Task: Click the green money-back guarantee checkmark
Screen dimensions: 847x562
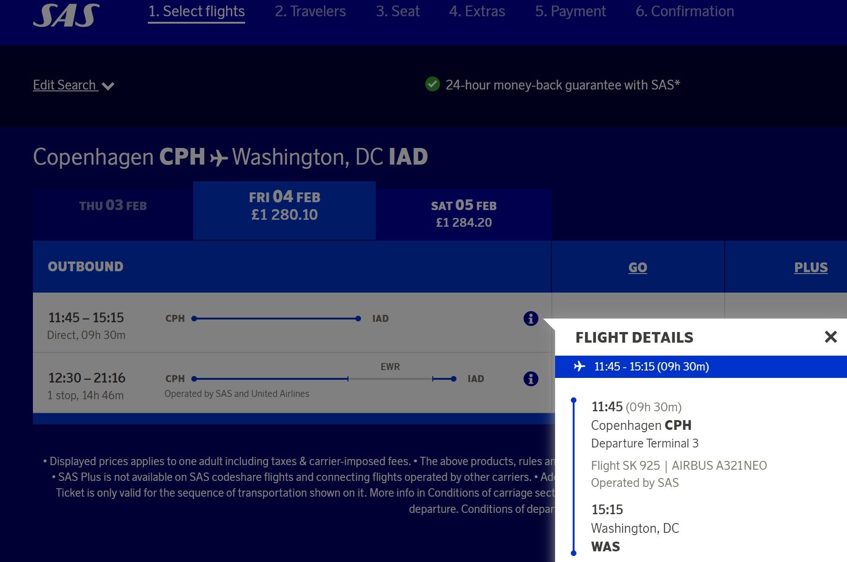Action: click(432, 84)
